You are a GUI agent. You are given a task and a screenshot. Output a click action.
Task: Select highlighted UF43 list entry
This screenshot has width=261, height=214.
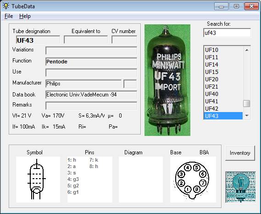pyautogui.click(x=223, y=116)
